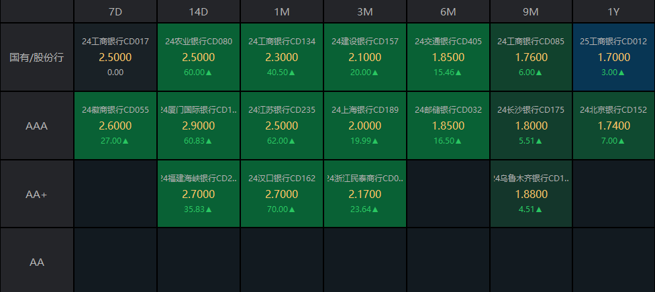This screenshot has height=292, width=655.
Task: Click the 15.46▲ change value
Action: click(x=448, y=72)
